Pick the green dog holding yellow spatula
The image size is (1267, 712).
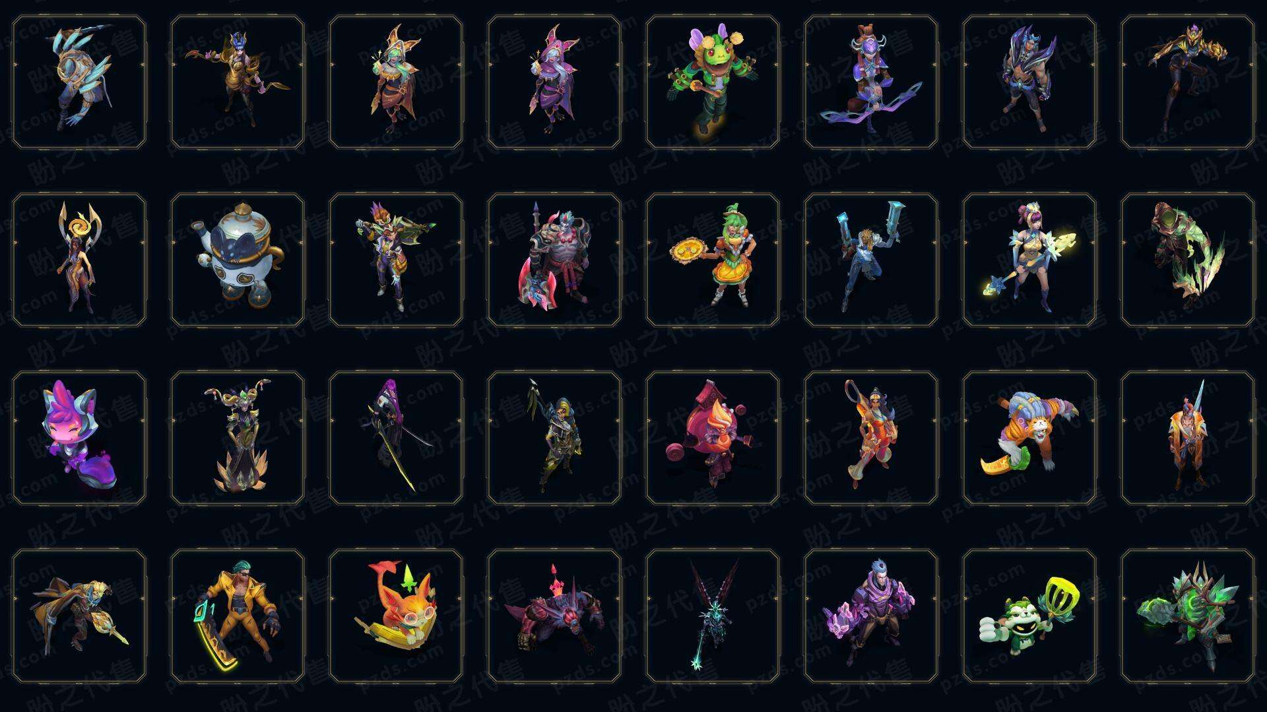pyautogui.click(x=1029, y=616)
